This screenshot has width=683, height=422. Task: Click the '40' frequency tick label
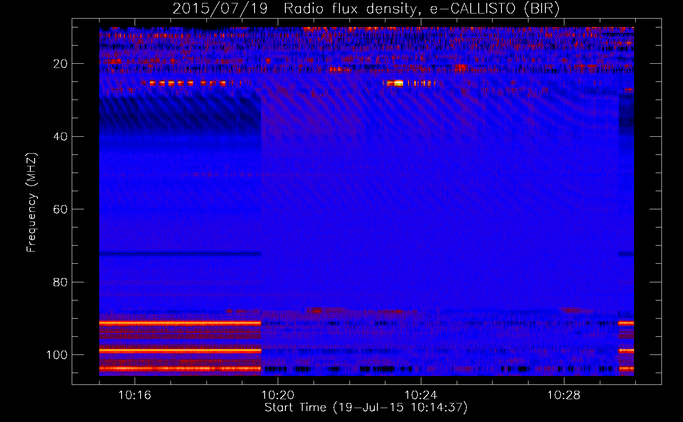(60, 137)
